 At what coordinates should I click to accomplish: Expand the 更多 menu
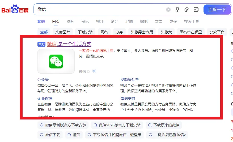tap(173, 22)
